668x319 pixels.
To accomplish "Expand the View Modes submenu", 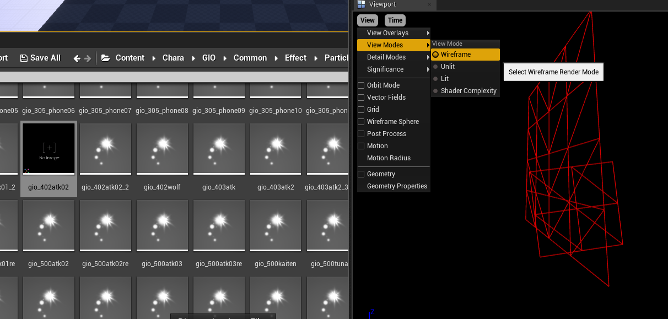I will 394,45.
